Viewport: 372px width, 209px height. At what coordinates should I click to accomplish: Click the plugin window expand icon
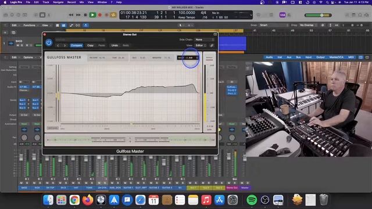pos(215,34)
